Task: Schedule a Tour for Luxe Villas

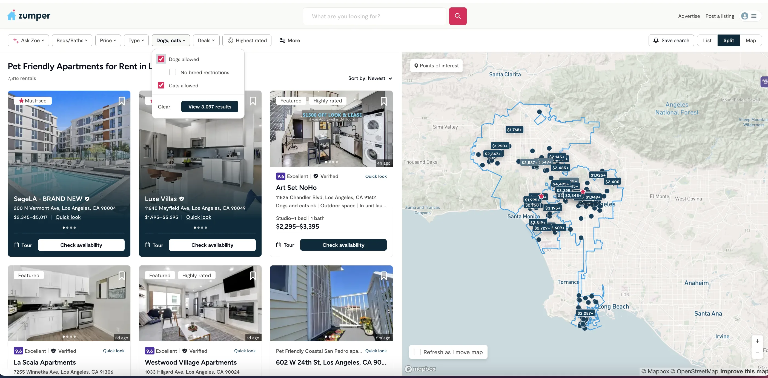Action: [154, 245]
